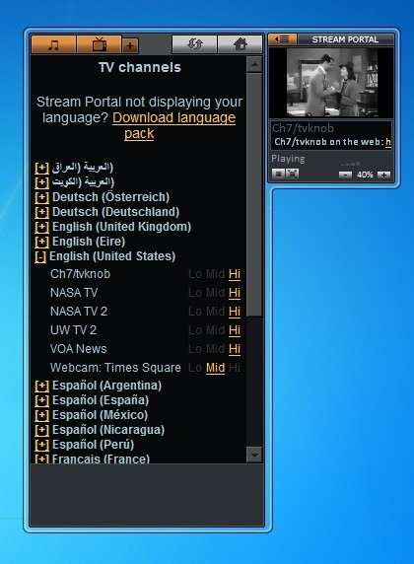The image size is (414, 564).
Task: Switch to the TV channels tab
Action: (x=99, y=44)
